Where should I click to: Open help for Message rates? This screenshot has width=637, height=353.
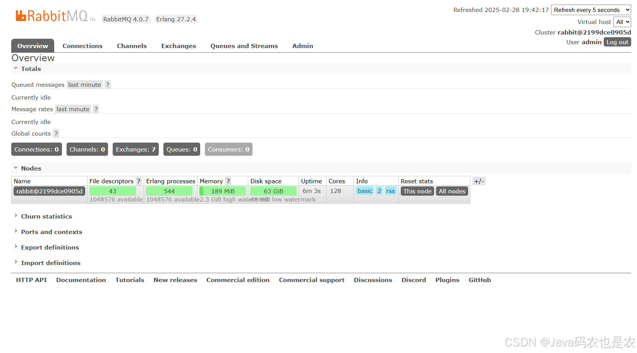pyautogui.click(x=96, y=109)
